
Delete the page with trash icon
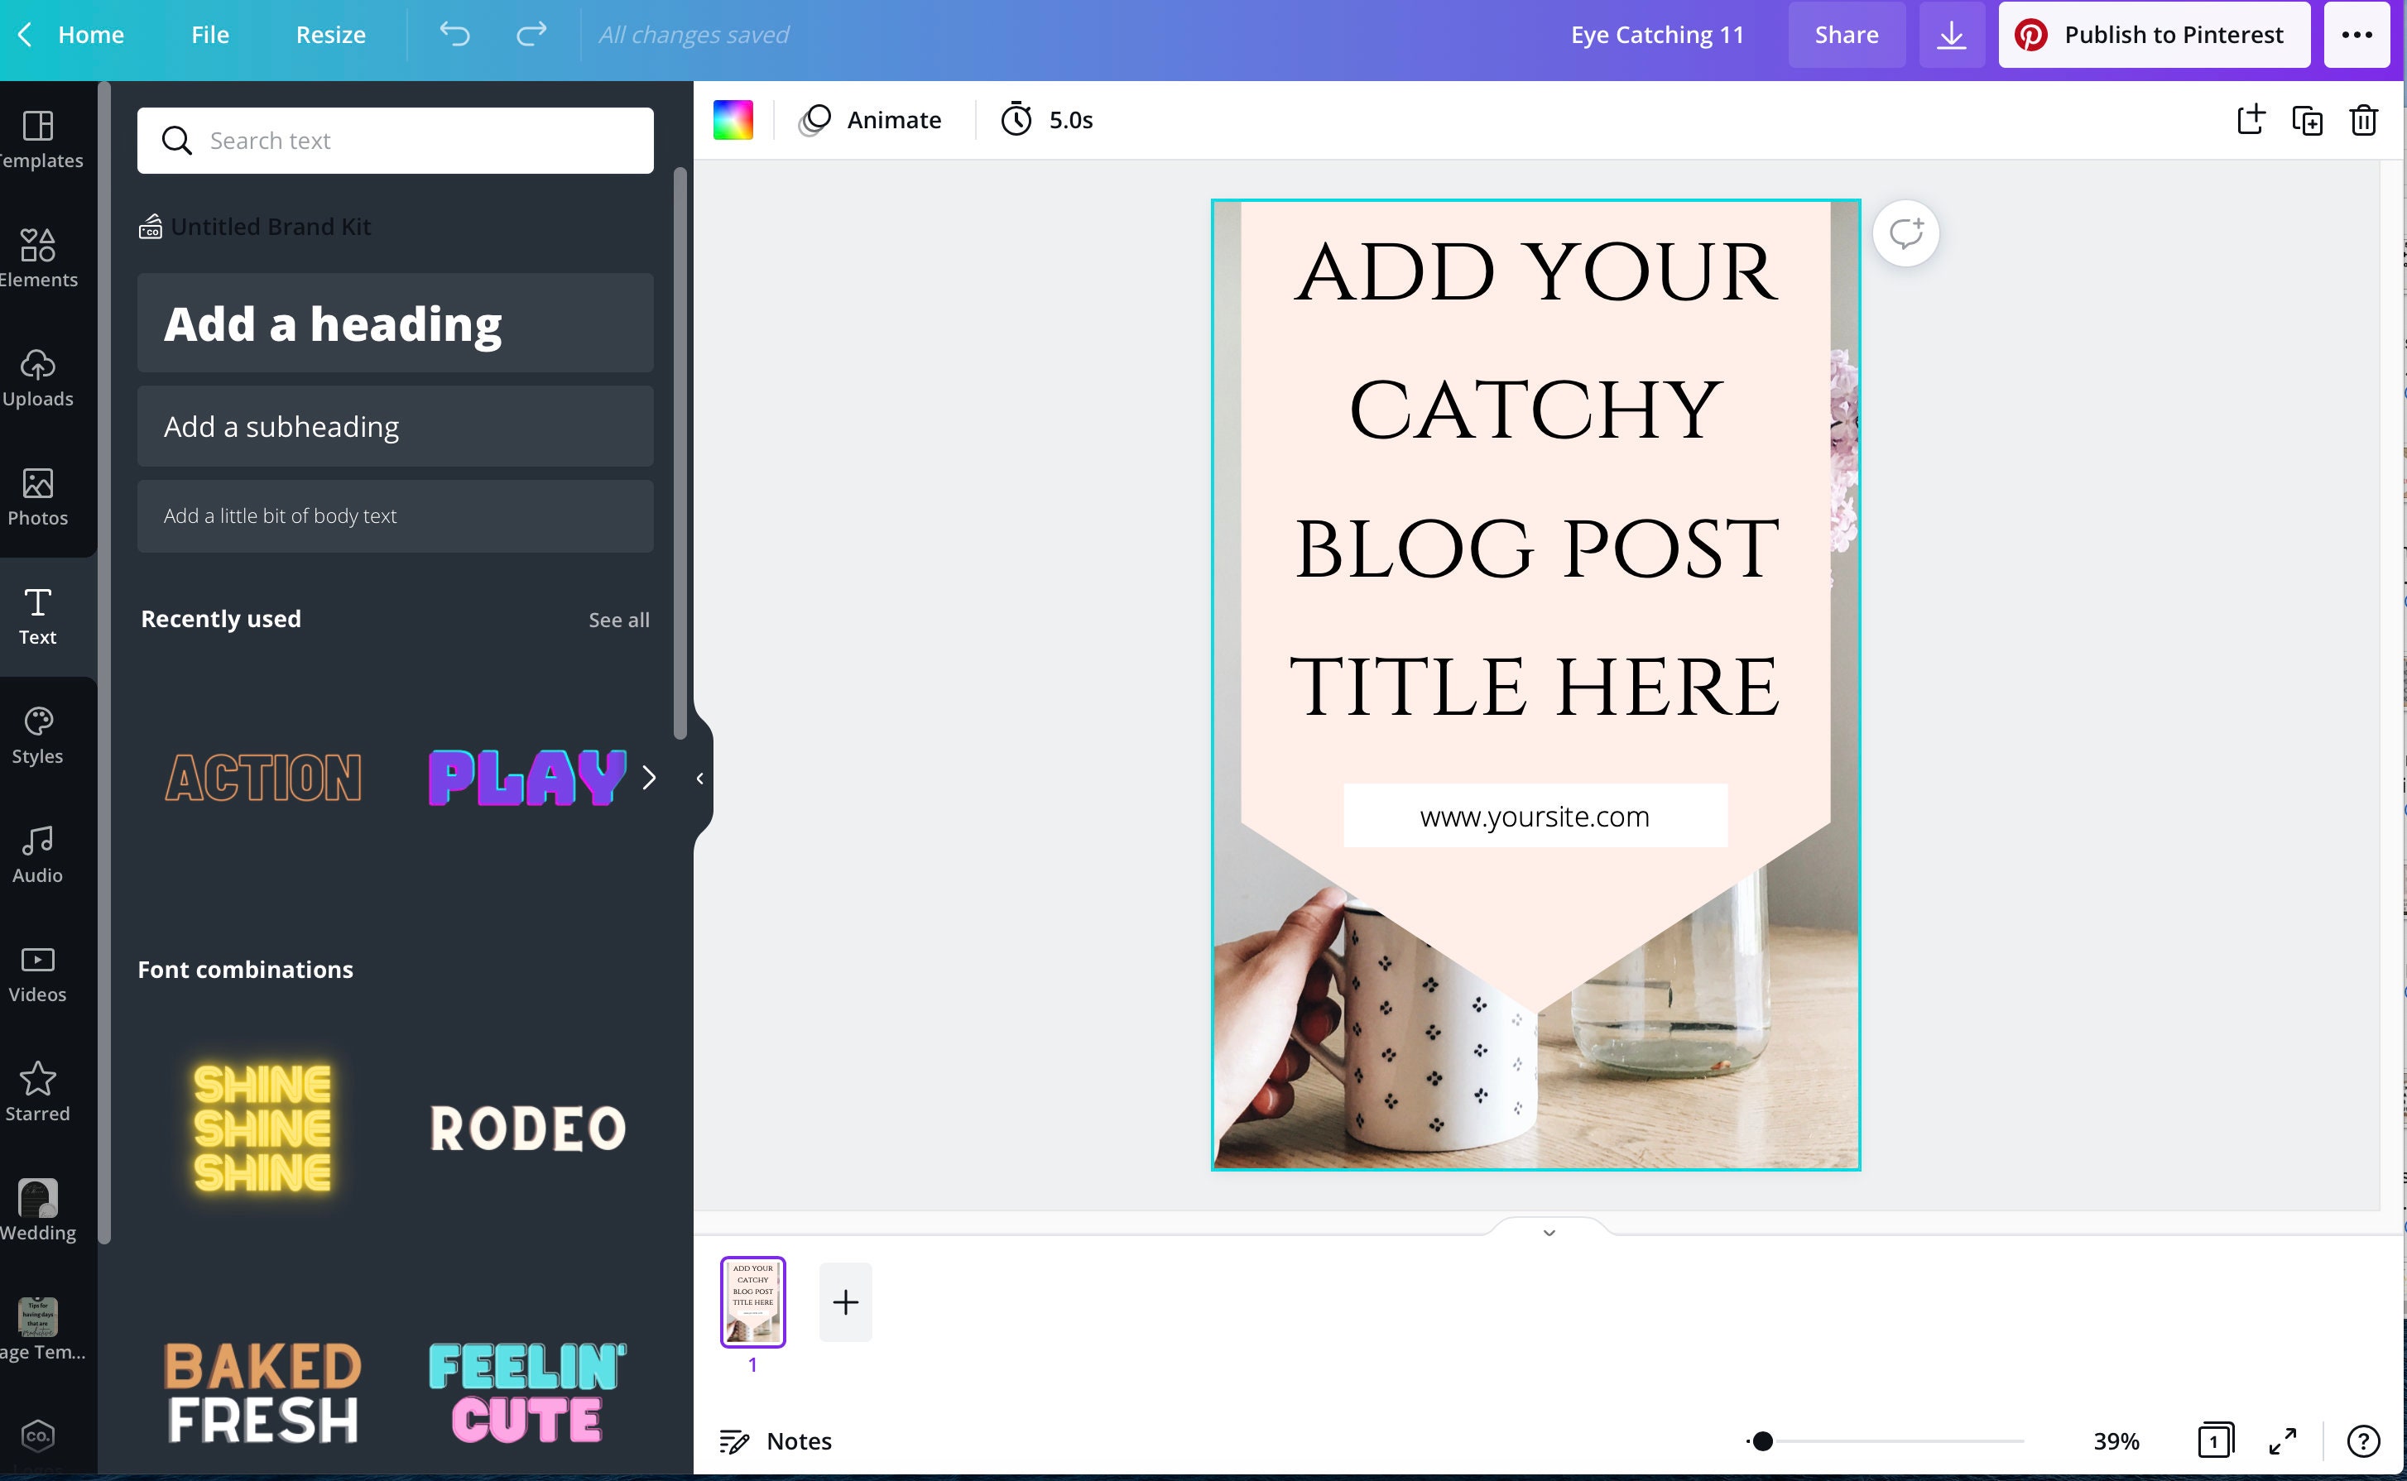2364,119
